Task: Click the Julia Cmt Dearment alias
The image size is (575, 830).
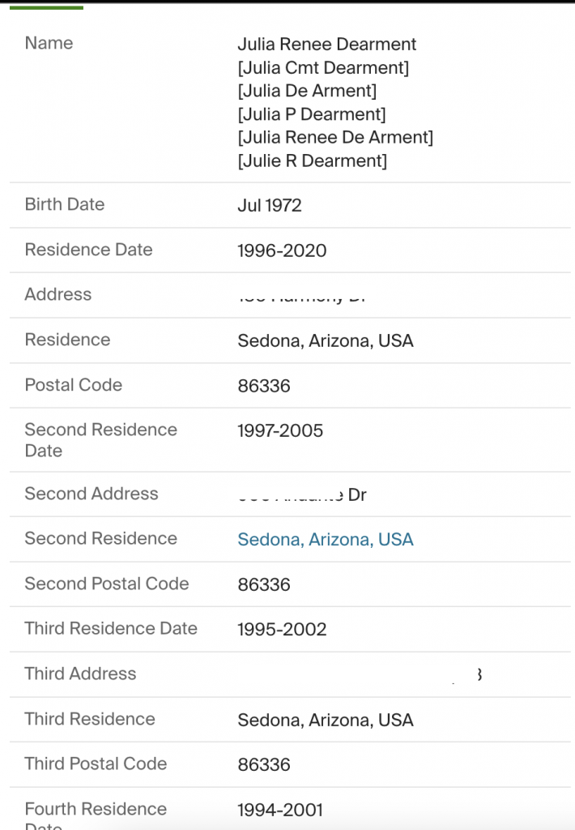Action: point(322,68)
